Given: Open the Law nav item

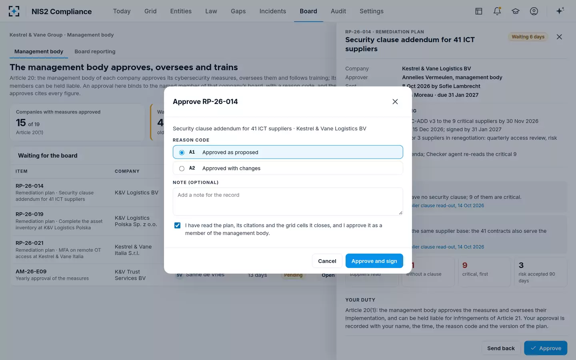Looking at the screenshot, I should click(x=211, y=11).
